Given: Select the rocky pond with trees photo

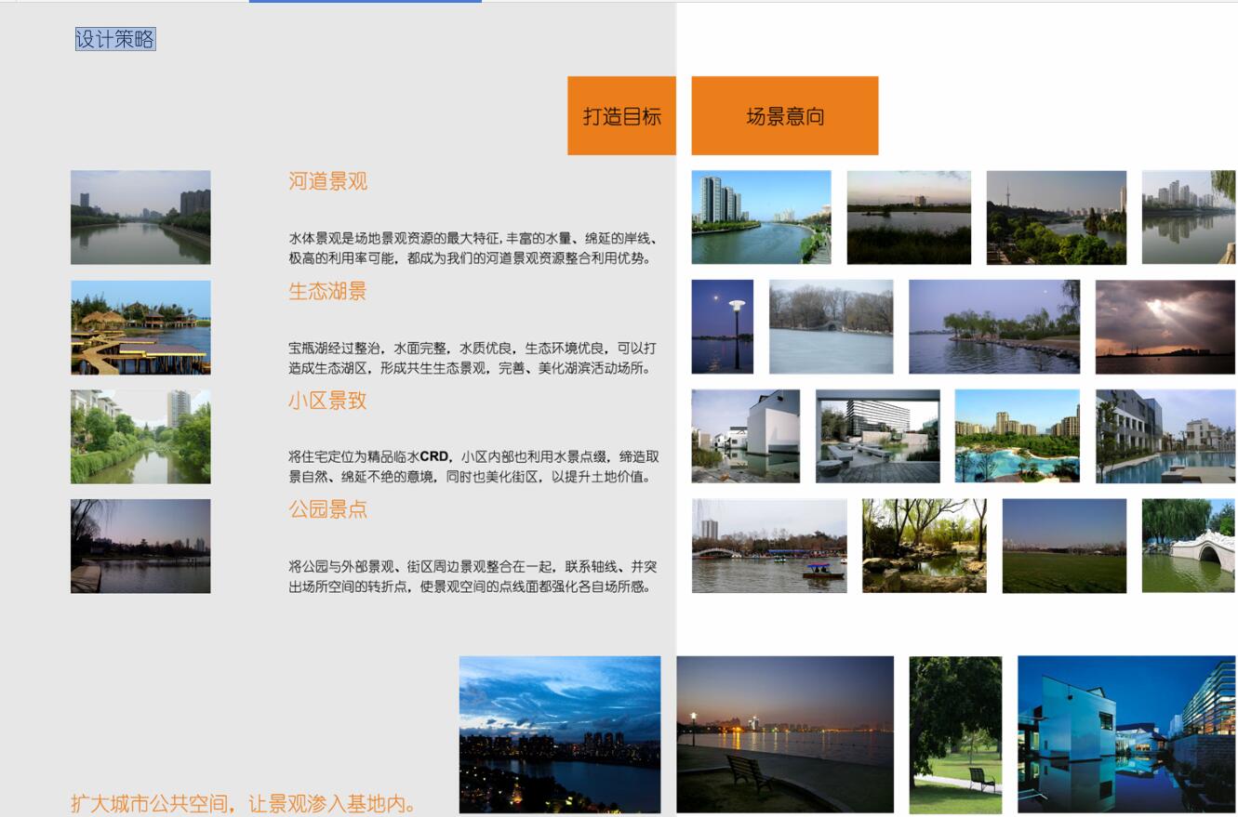Looking at the screenshot, I should click(x=925, y=546).
